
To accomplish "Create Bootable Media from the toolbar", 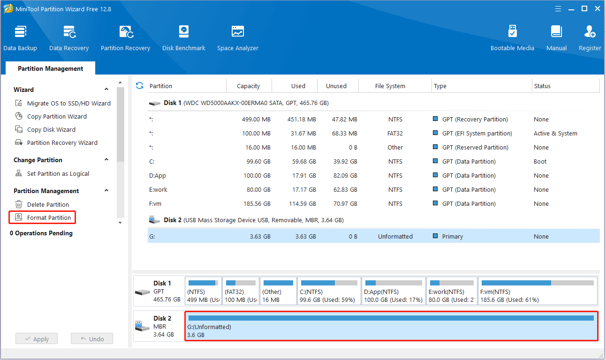I will [512, 38].
